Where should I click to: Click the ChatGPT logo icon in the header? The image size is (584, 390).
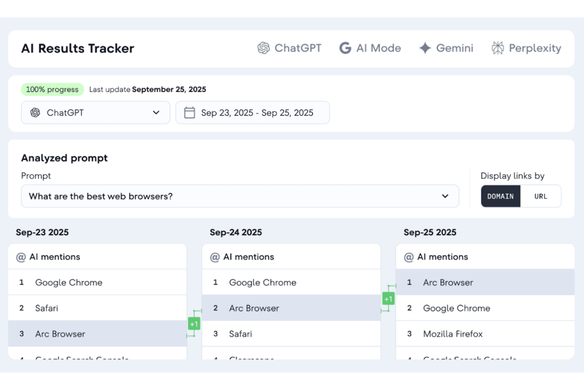click(263, 48)
